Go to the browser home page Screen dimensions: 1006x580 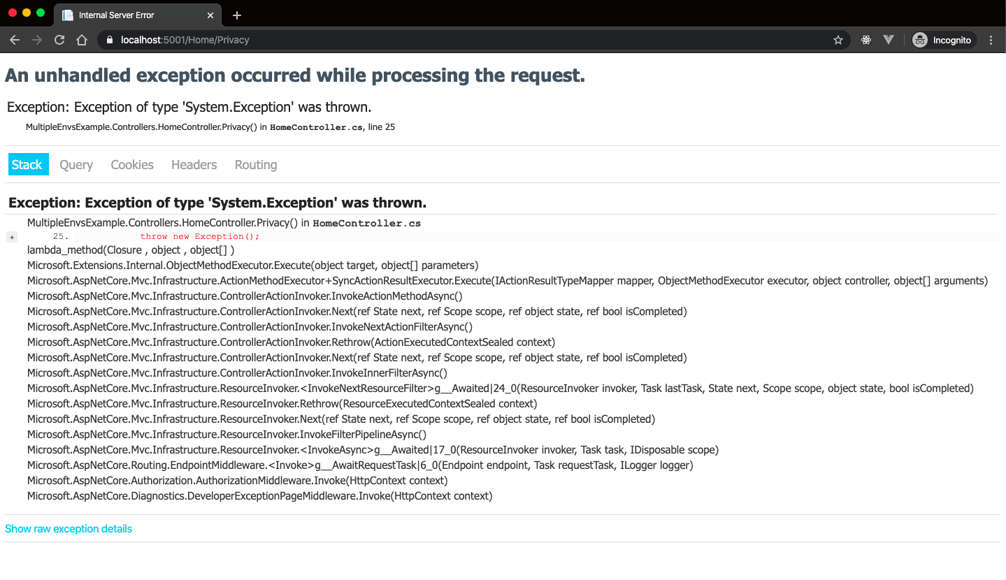(82, 40)
